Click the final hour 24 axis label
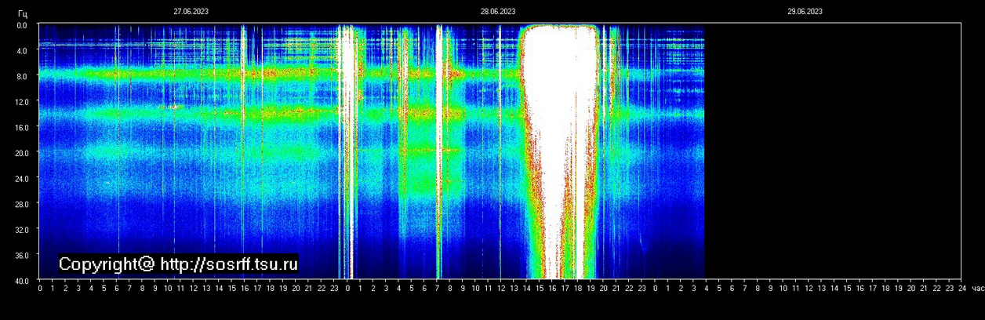The width and height of the screenshot is (985, 320). coord(961,289)
